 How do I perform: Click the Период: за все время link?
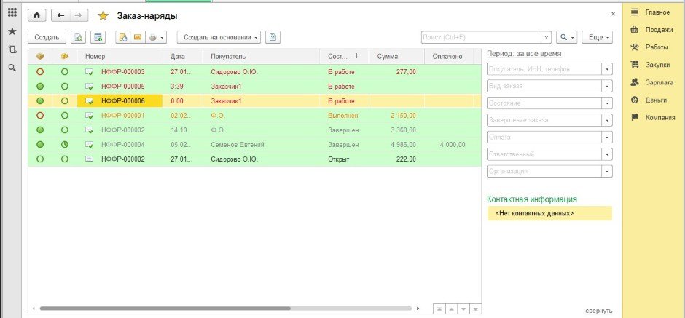pyautogui.click(x=523, y=54)
